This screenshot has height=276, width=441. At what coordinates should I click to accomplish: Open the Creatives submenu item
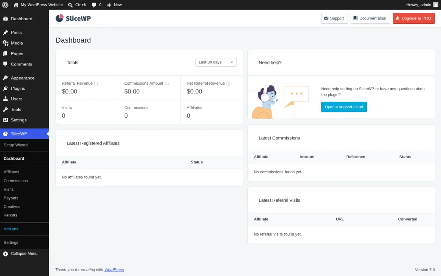click(12, 207)
